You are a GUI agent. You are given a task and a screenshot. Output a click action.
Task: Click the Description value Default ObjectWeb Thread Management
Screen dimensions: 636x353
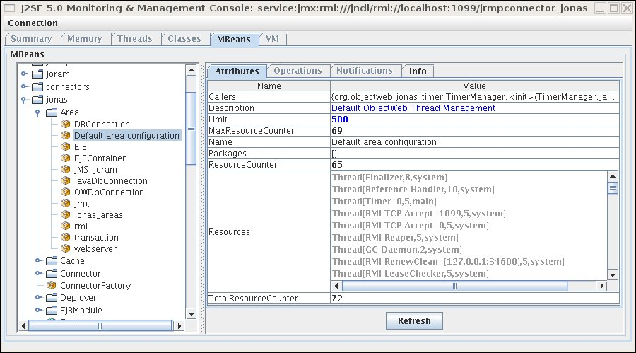413,108
